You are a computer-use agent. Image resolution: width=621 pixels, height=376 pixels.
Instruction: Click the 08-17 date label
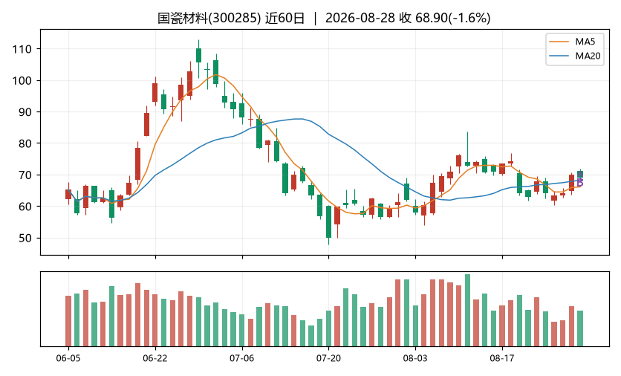(502, 359)
